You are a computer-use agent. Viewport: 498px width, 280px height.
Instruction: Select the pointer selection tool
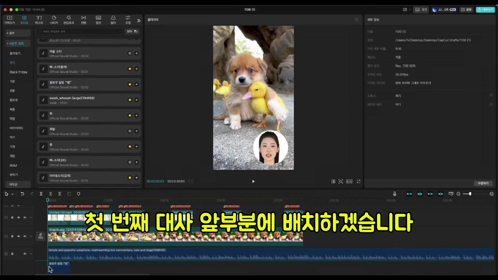[7, 194]
